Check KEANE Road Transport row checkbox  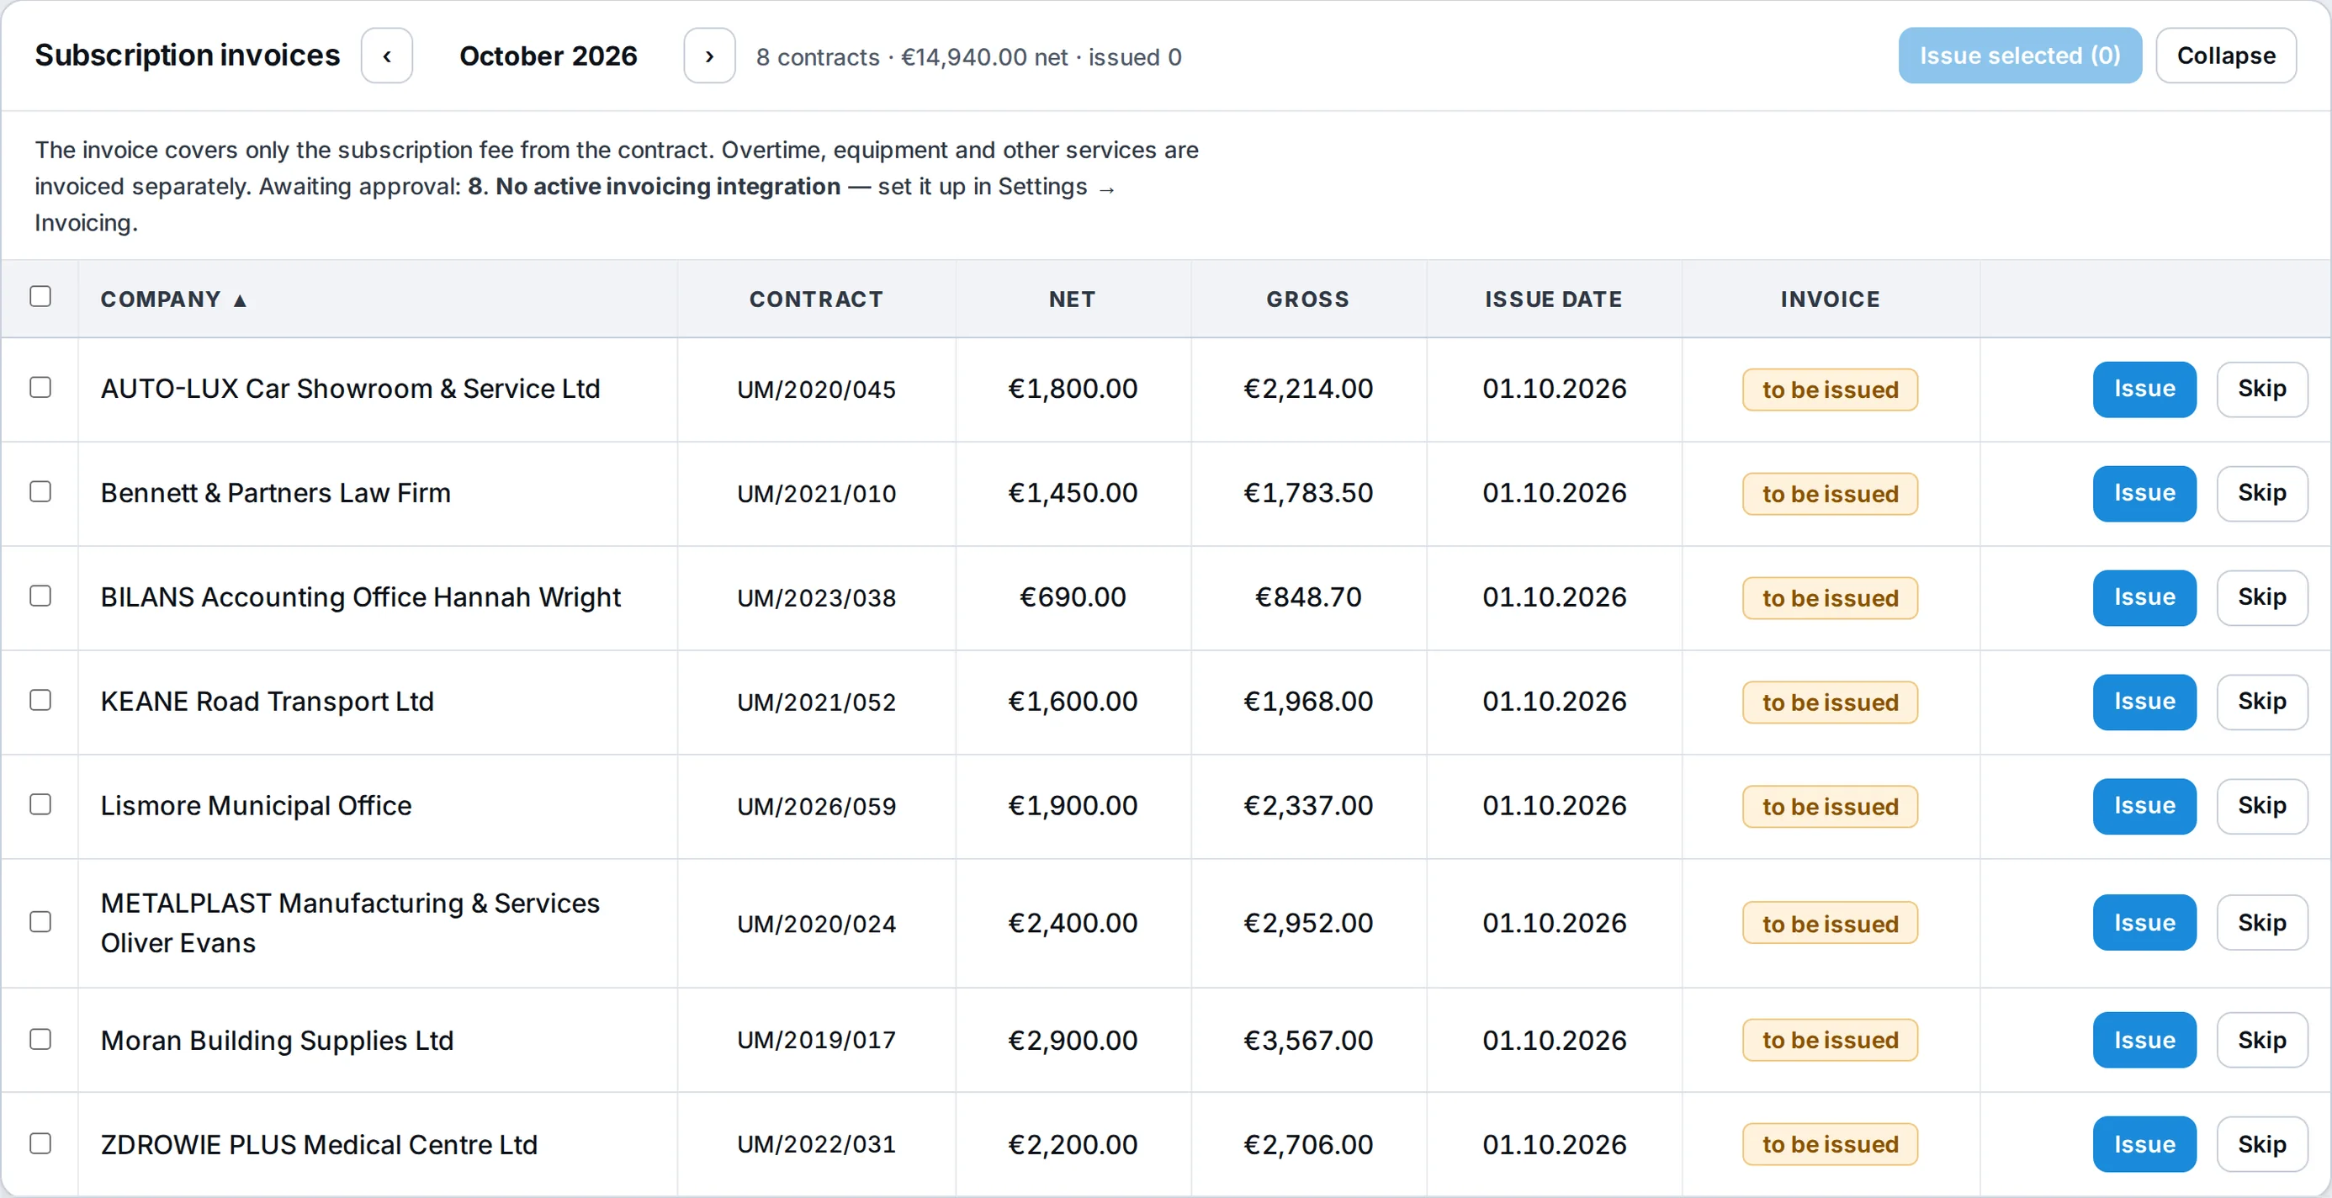click(40, 700)
